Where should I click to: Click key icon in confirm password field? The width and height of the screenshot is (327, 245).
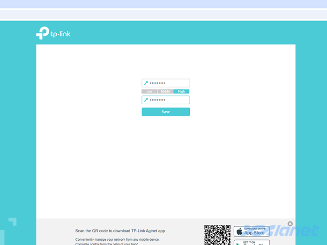tap(146, 100)
